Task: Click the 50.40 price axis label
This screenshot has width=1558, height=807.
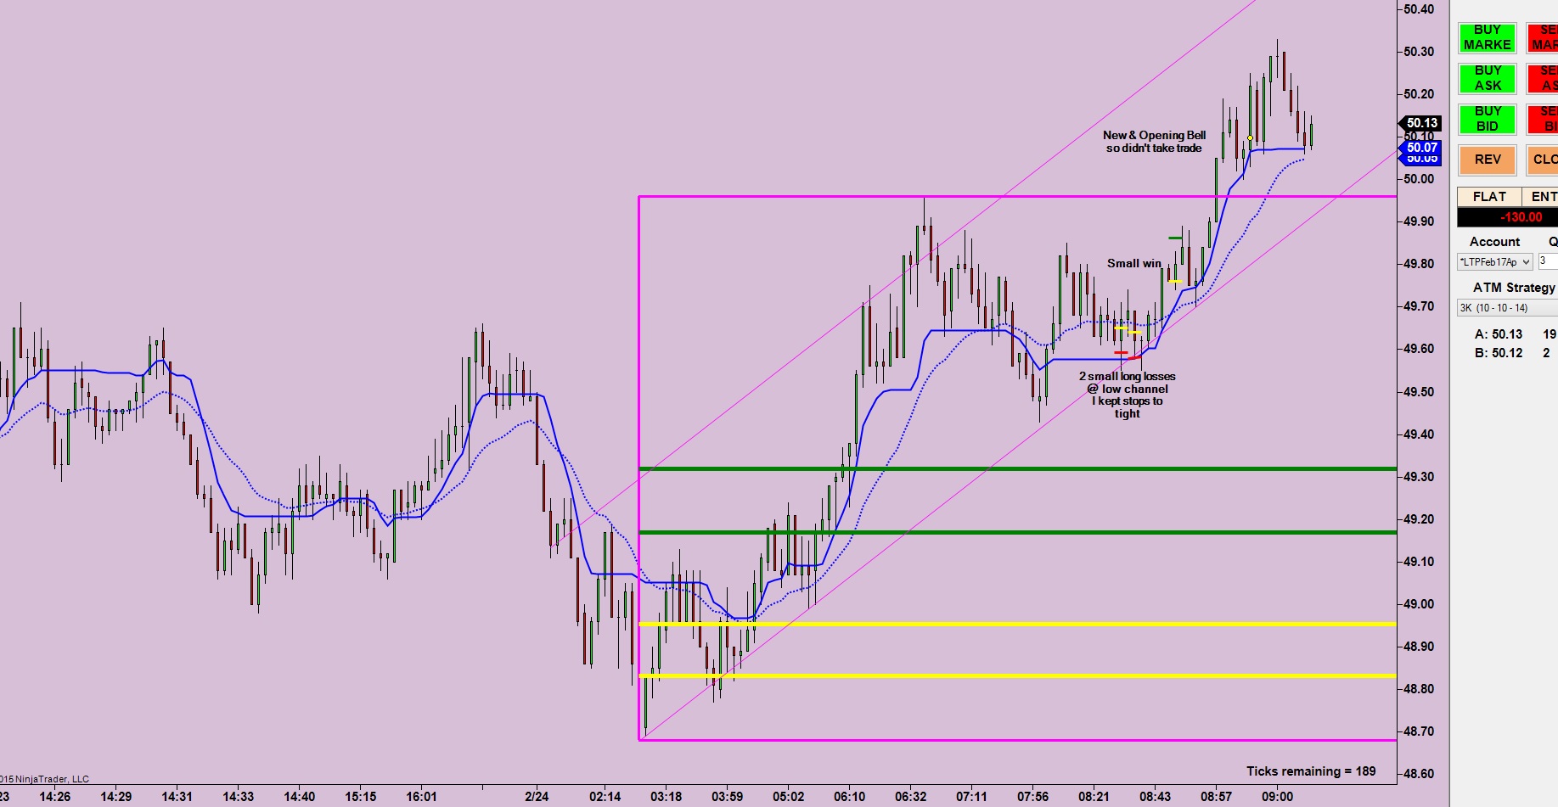Action: tap(1419, 9)
